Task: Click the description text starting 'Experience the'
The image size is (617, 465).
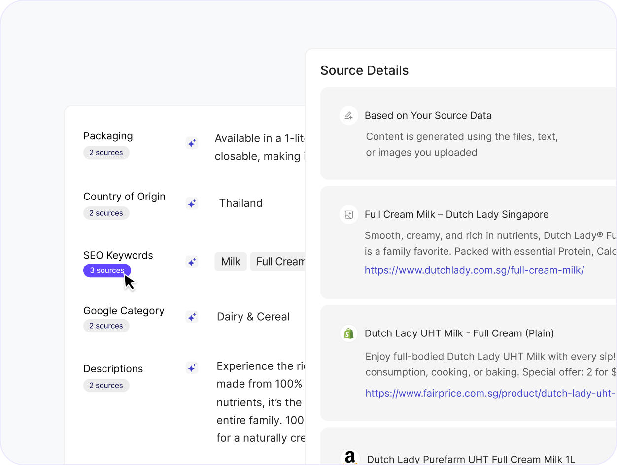Action: [x=261, y=402]
